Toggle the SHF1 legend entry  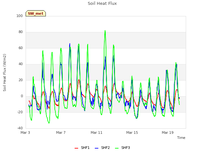click(x=82, y=148)
